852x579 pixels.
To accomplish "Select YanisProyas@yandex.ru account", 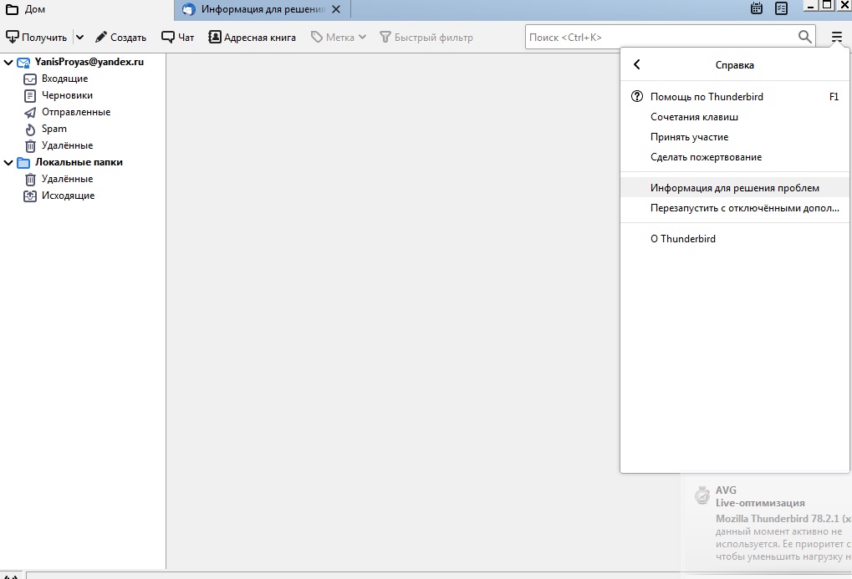I will (x=89, y=62).
